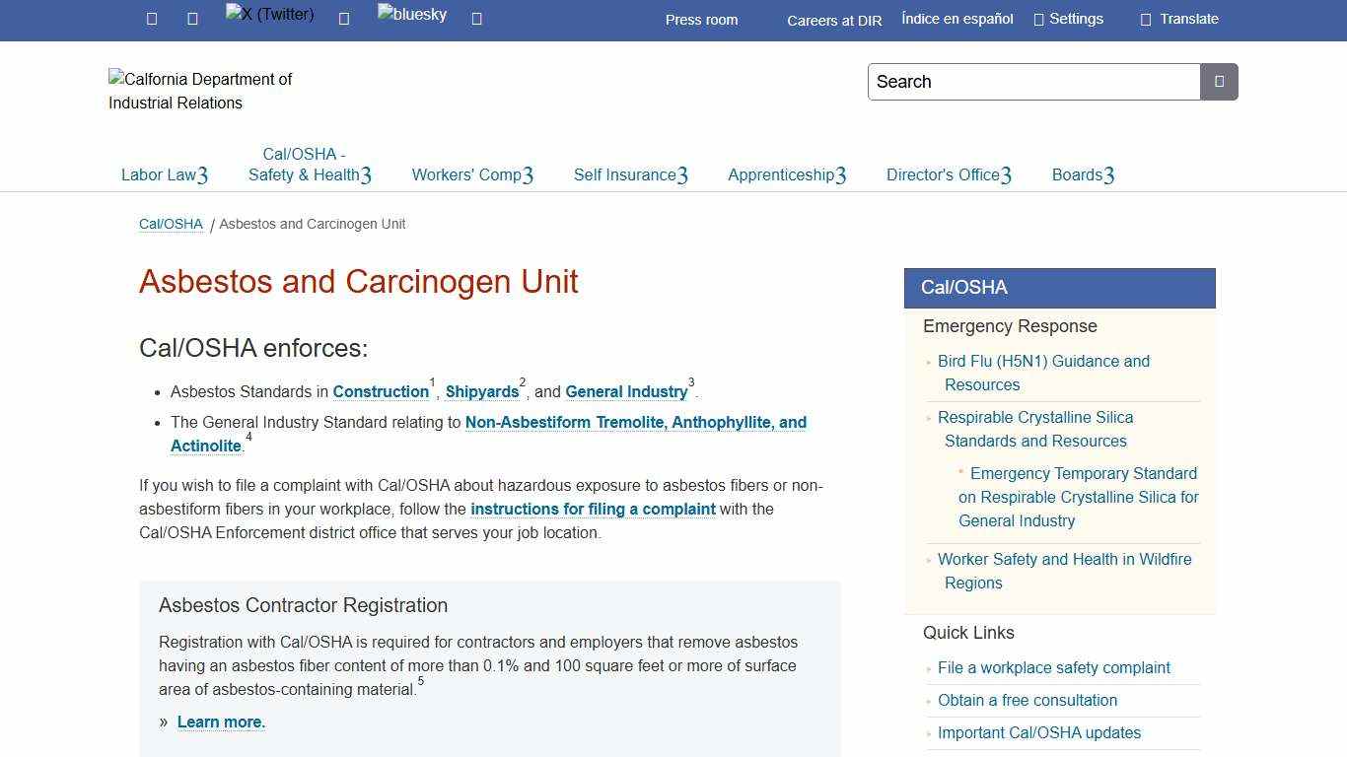Open the YouTube icon beside bluesky
Image resolution: width=1347 pixels, height=757 pixels.
point(476,19)
